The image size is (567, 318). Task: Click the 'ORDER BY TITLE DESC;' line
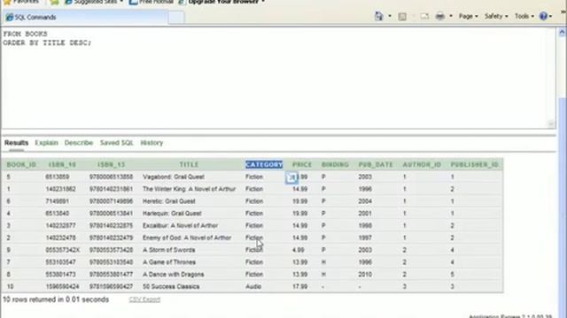[x=47, y=43]
